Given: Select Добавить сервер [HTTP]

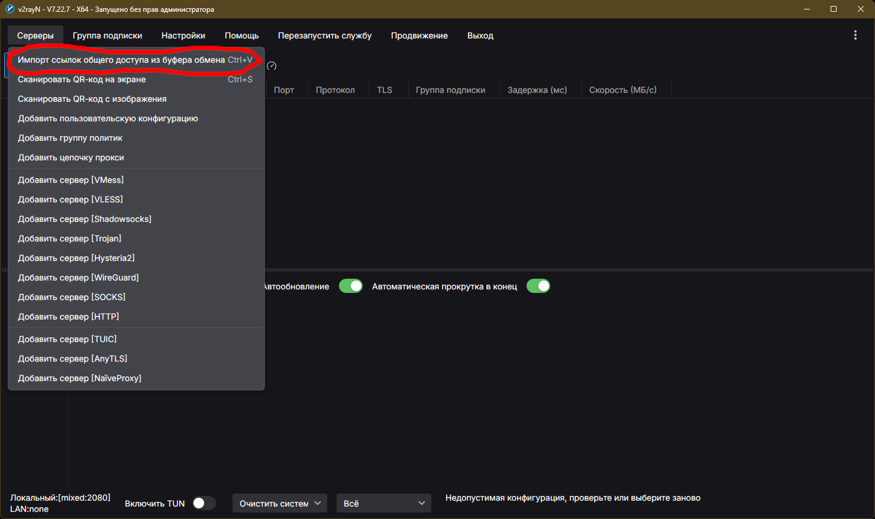Looking at the screenshot, I should tap(136, 317).
